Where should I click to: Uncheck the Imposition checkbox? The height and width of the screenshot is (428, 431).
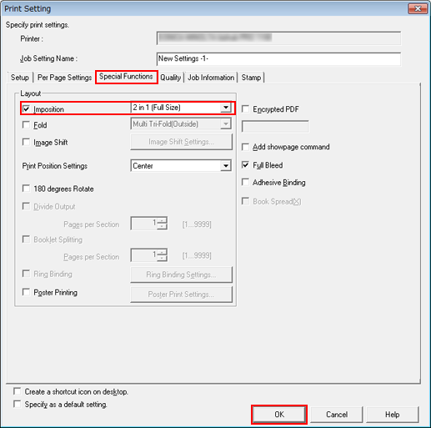[x=26, y=108]
